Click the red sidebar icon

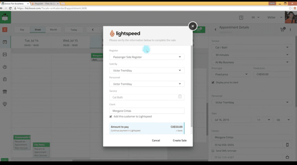[x=5, y=30]
